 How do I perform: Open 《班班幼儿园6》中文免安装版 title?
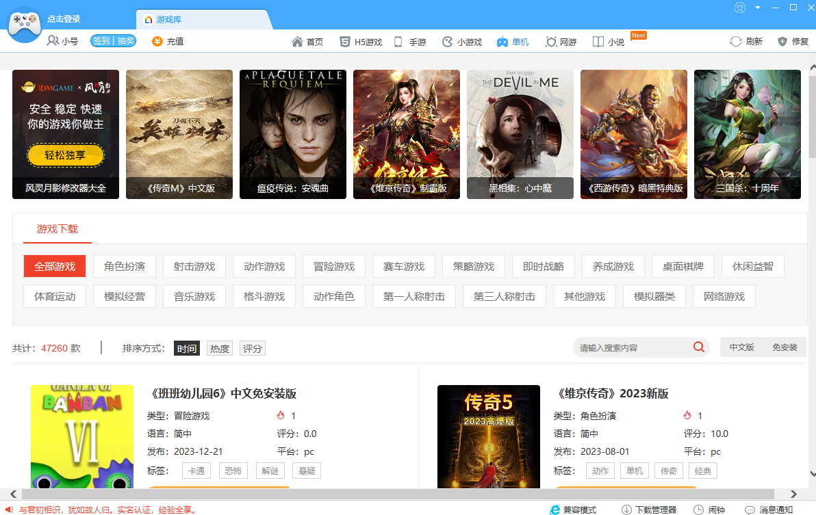[222, 393]
